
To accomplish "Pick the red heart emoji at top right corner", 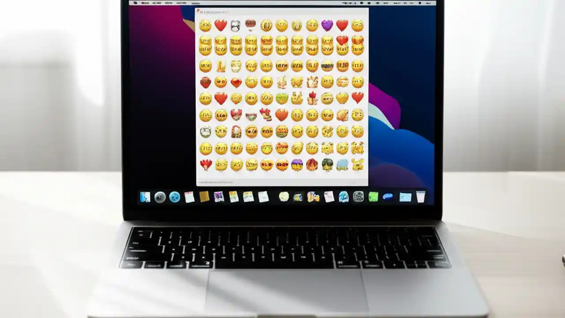I will point(341,25).
